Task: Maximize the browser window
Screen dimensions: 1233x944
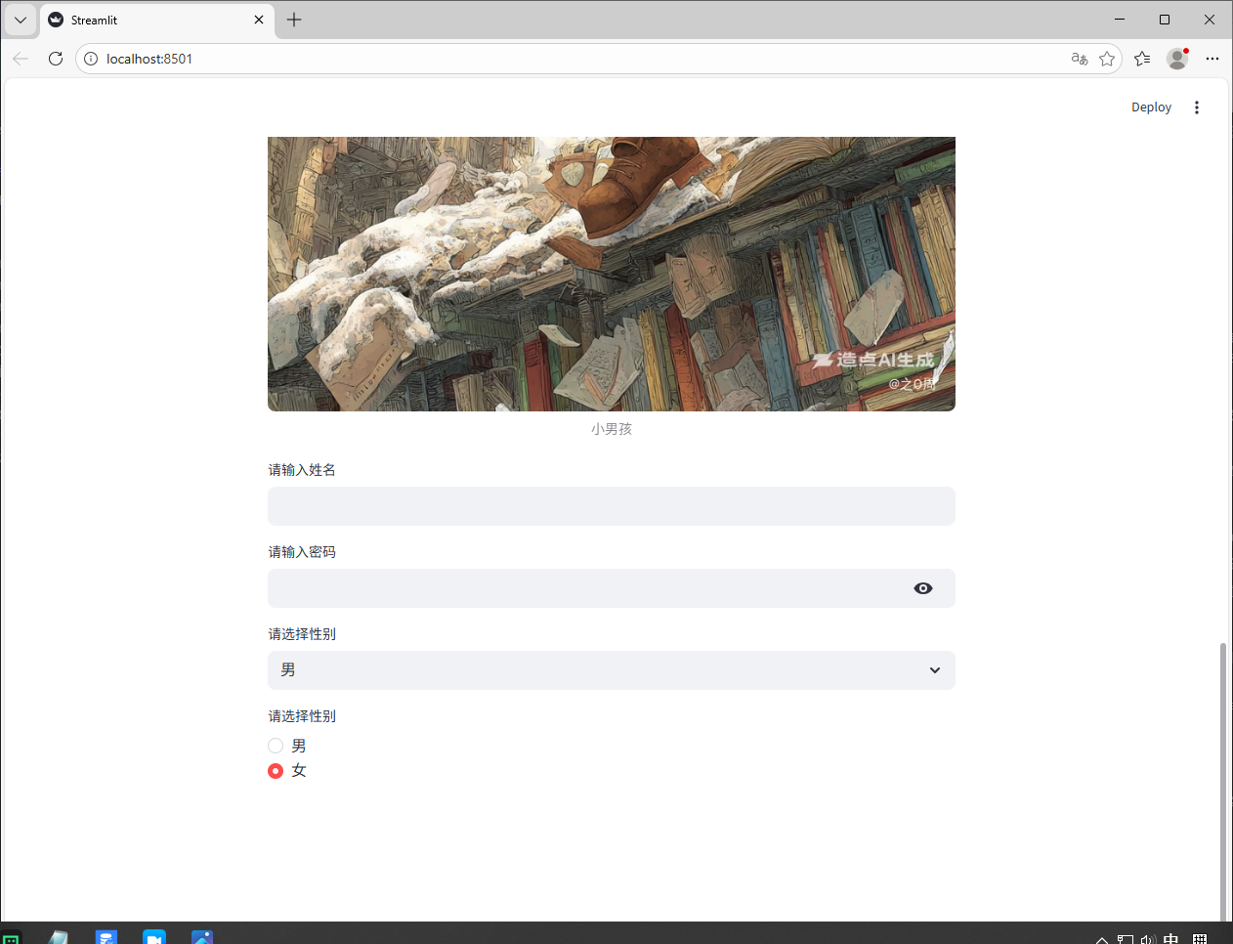Action: point(1165,20)
